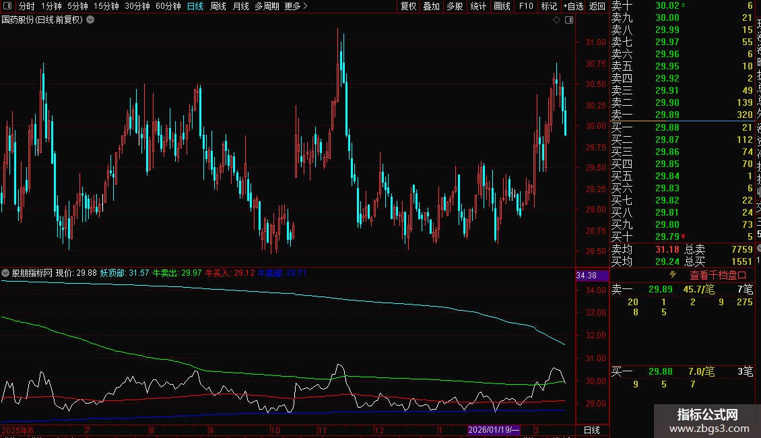Open the 查看千档盘口 link
This screenshot has width=761, height=438.
click(718, 275)
